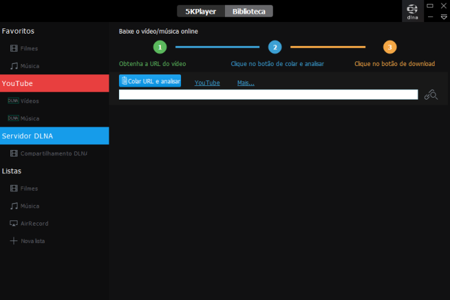Switch to the 5KPlayer tab
450x300 pixels.
click(x=201, y=11)
